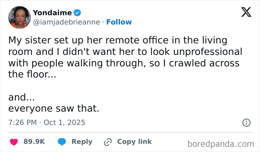Click the Reply text button
260x152 pixels.
(x=82, y=142)
